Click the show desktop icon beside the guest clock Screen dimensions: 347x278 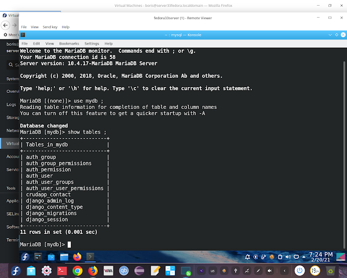tap(340, 257)
